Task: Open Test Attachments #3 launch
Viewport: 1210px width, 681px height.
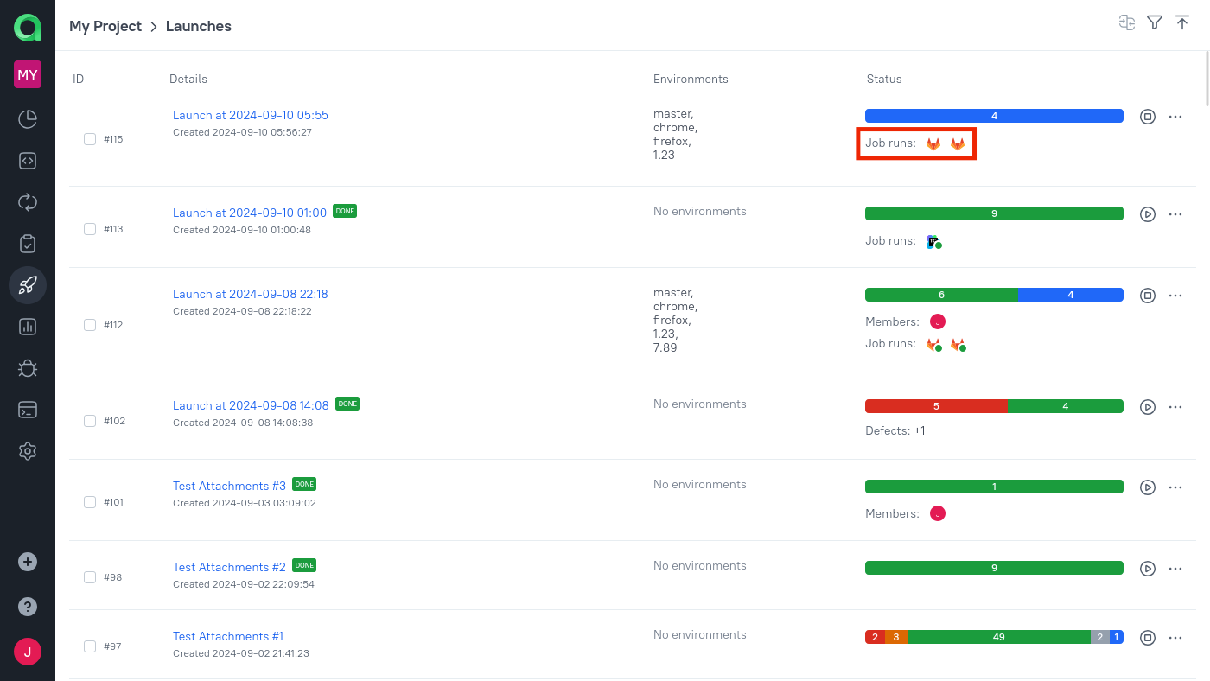Action: 229,486
